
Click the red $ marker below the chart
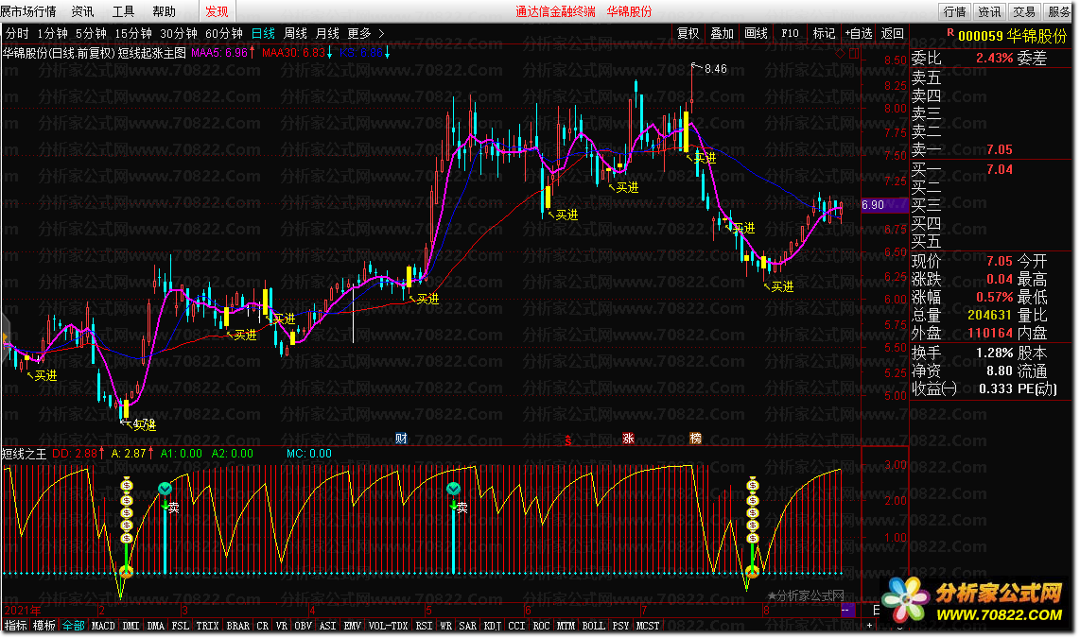click(568, 440)
